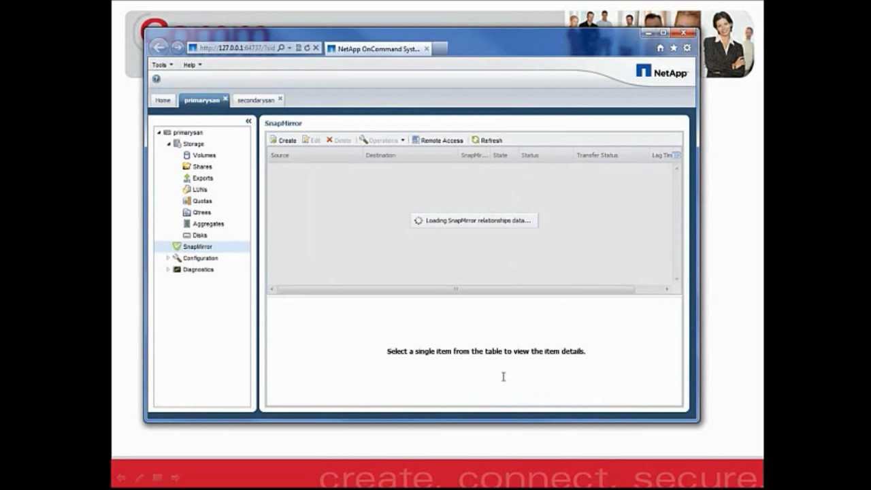
Task: Open the column chooser icon in table header
Action: (x=676, y=155)
